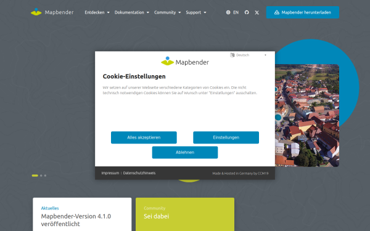Open the X (Twitter) icon link

[257, 12]
